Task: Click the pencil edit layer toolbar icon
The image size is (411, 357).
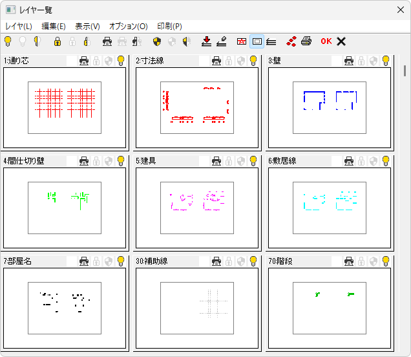Action: click(x=222, y=41)
